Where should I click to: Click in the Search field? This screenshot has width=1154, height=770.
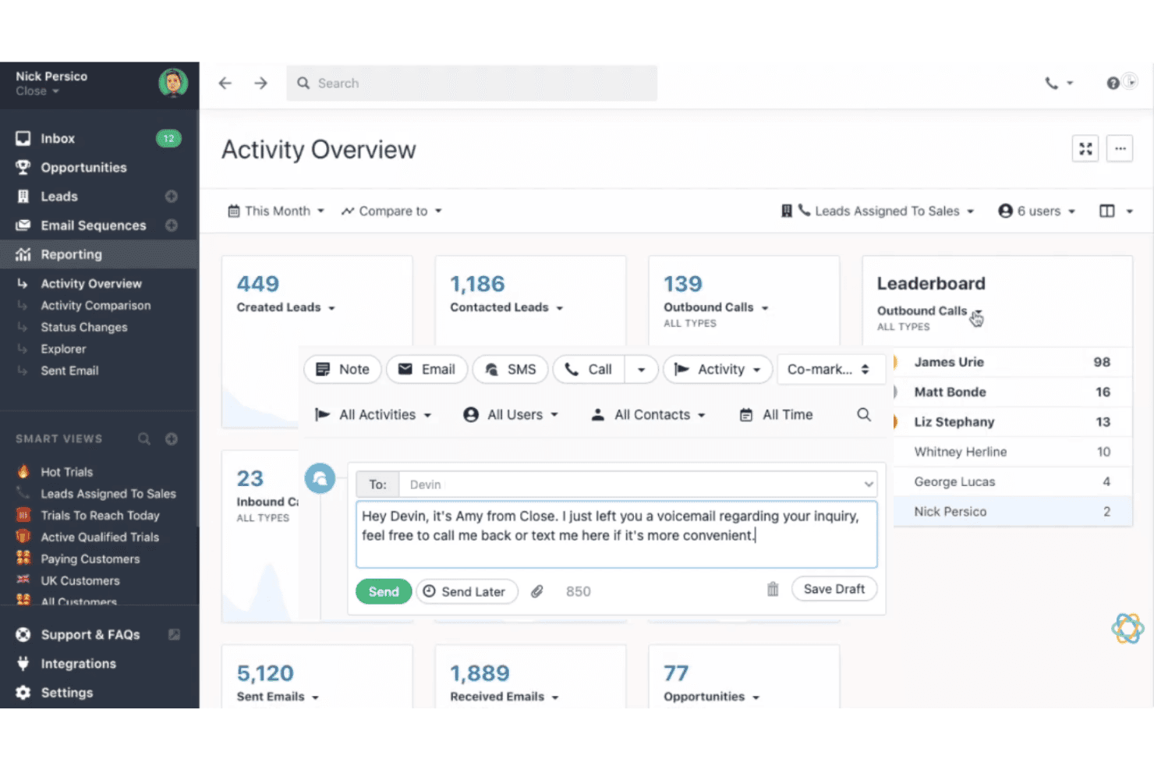tap(472, 83)
